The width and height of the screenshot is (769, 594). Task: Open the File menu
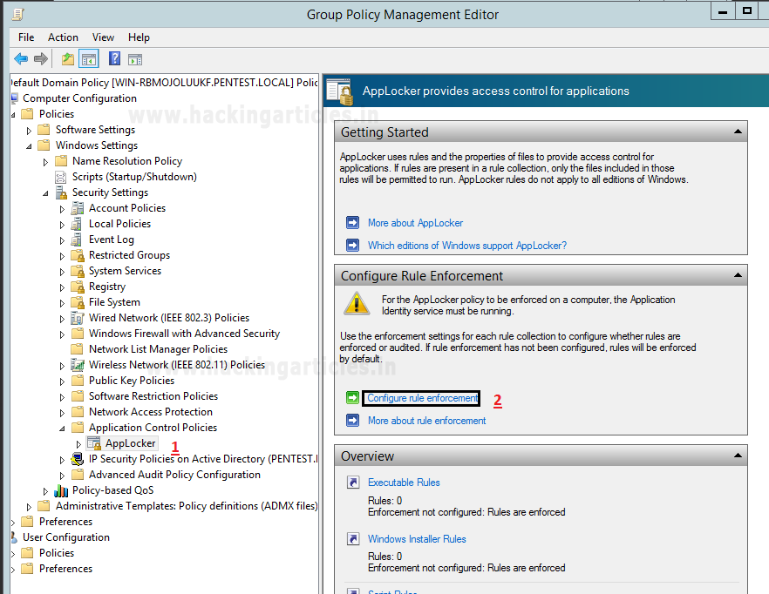(26, 37)
